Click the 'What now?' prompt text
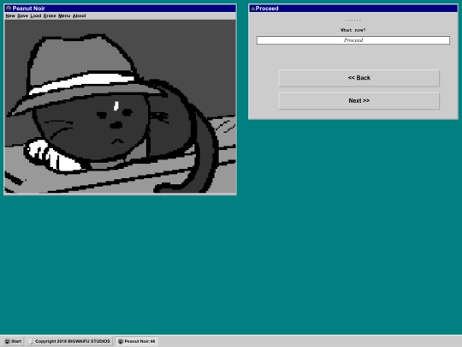Image resolution: width=462 pixels, height=347 pixels. click(x=353, y=30)
